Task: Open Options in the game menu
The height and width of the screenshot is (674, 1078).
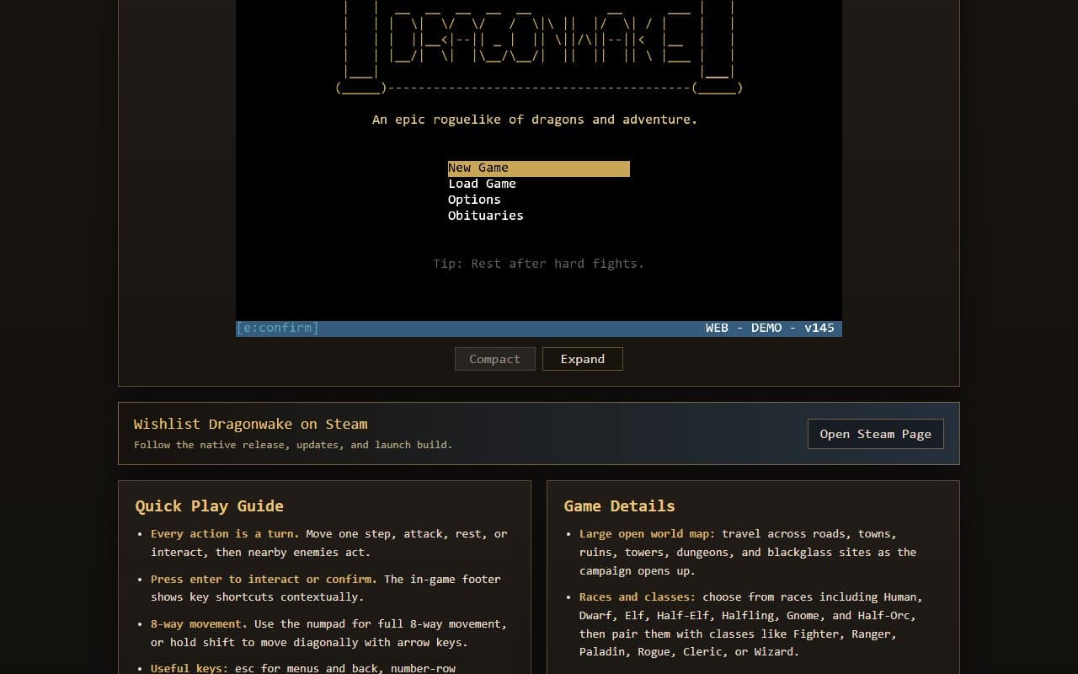Action: [474, 200]
